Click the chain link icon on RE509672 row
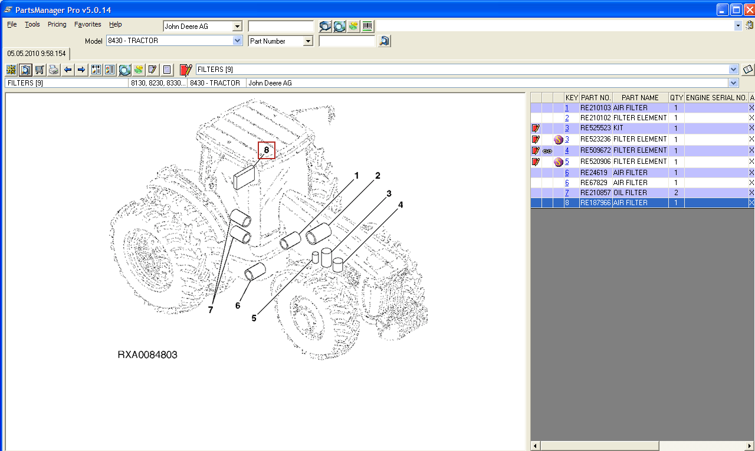The height and width of the screenshot is (451, 755). 547,151
